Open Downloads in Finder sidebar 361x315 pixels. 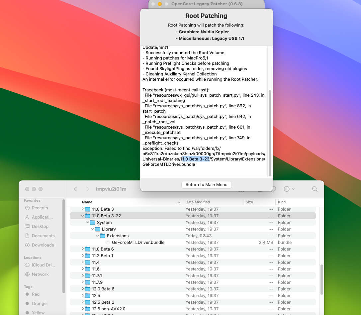coord(43,245)
